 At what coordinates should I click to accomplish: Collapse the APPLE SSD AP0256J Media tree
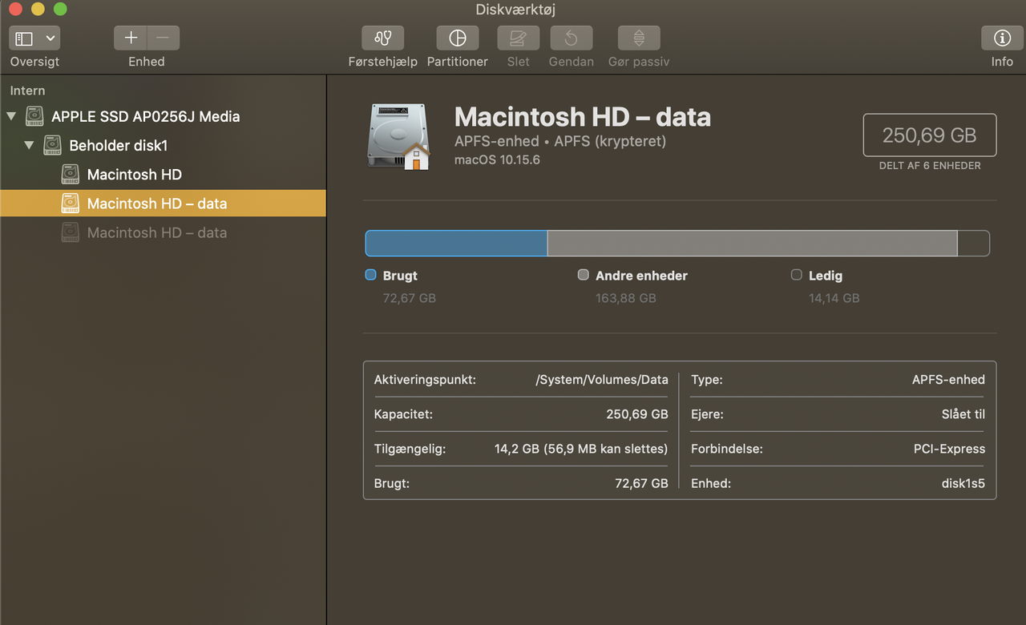(10, 116)
